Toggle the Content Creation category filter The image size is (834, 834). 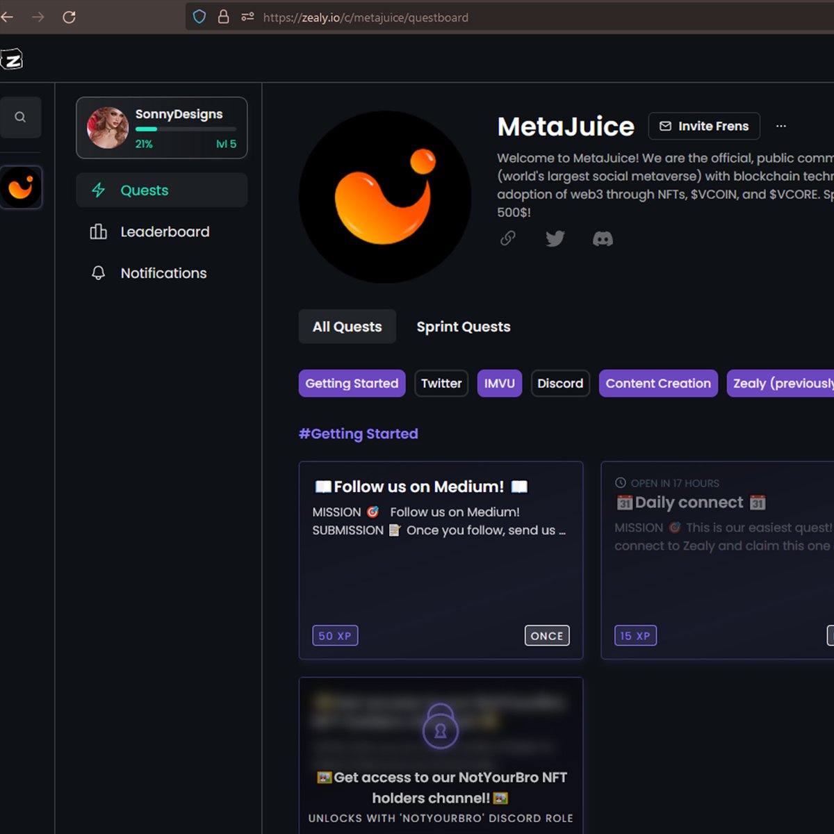[658, 384]
